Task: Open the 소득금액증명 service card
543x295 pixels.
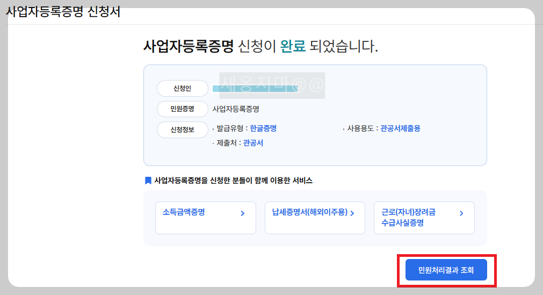Action: [206, 218]
